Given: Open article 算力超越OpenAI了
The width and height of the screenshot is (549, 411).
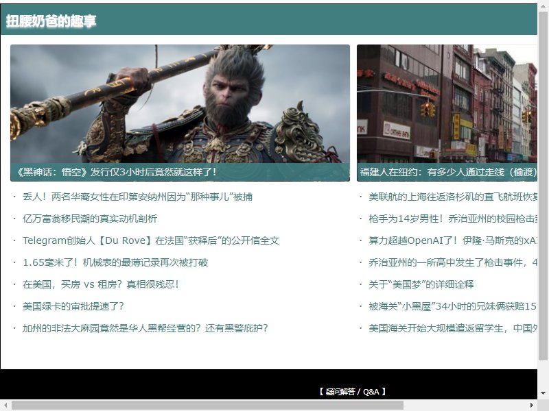Looking at the screenshot, I should coord(453,241).
